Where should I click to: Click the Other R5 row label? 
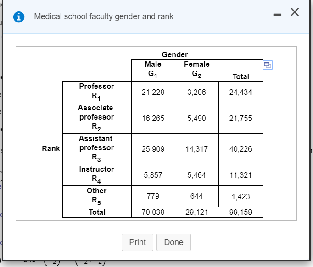[x=97, y=196]
